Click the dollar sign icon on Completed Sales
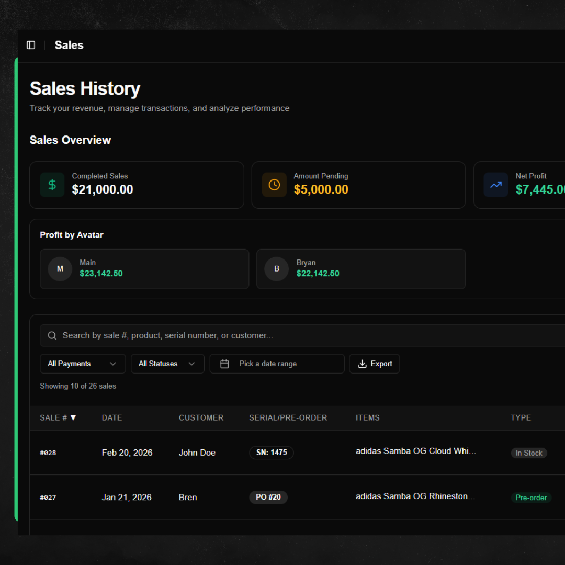This screenshot has width=565, height=565. tap(52, 185)
